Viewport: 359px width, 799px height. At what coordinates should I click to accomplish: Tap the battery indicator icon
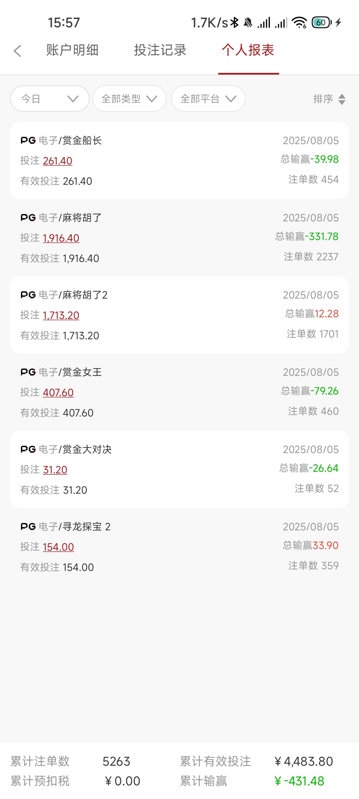coord(321,23)
